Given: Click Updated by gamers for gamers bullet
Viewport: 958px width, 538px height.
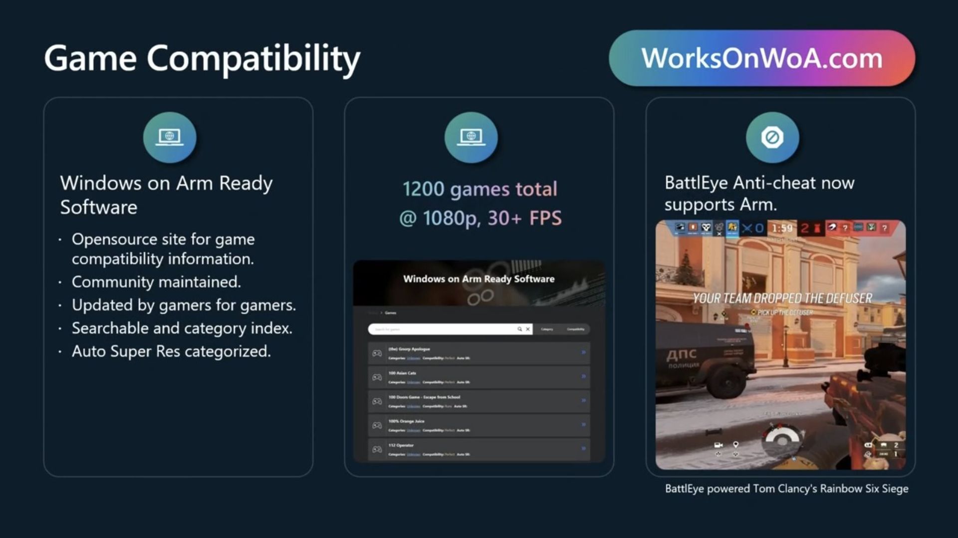Looking at the screenshot, I should 184,305.
